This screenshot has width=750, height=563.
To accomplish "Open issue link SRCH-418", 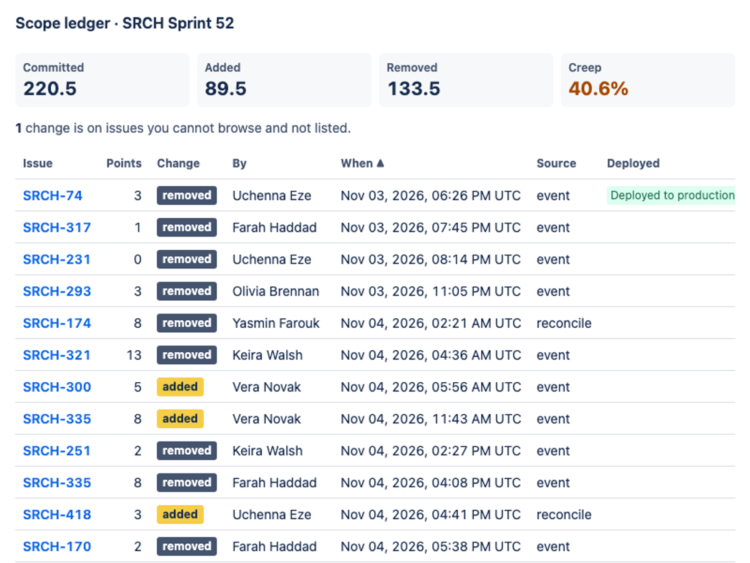I will point(57,515).
